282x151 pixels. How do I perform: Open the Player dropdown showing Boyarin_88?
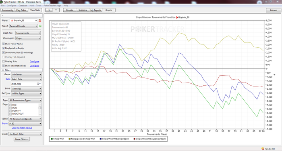coord(24,20)
